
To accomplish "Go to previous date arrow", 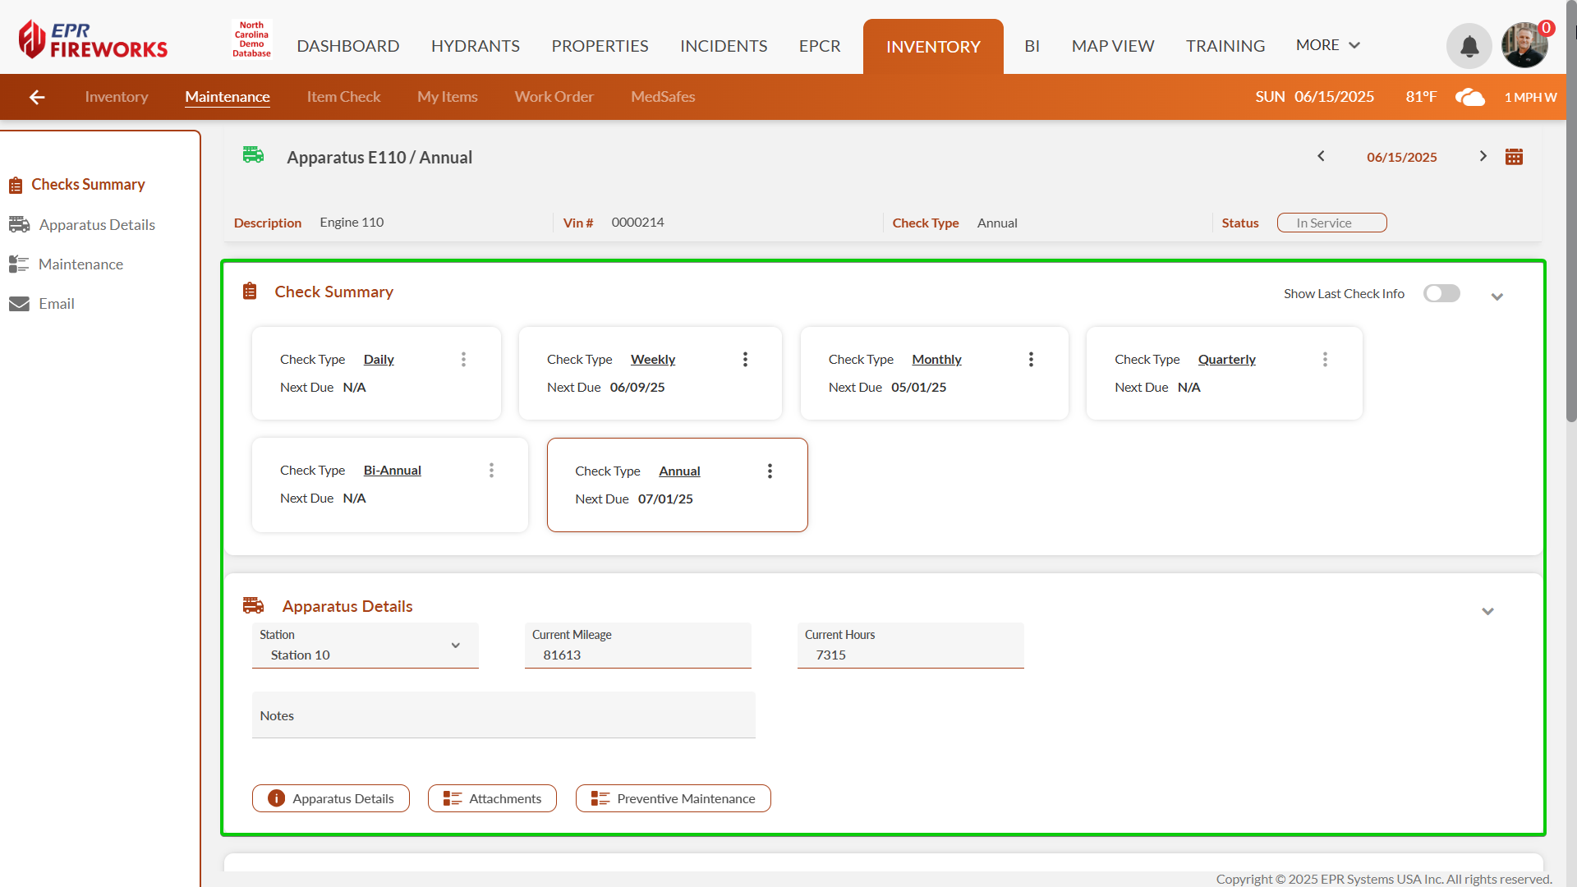I will click(x=1321, y=156).
